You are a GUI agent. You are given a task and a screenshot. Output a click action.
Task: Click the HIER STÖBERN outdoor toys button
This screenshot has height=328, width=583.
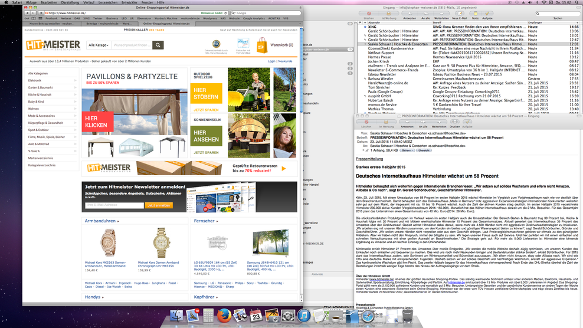coord(206,93)
